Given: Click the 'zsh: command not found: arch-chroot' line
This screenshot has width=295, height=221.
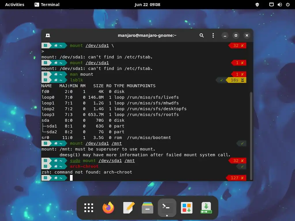Looking at the screenshot, I should pyautogui.click(x=87, y=172).
